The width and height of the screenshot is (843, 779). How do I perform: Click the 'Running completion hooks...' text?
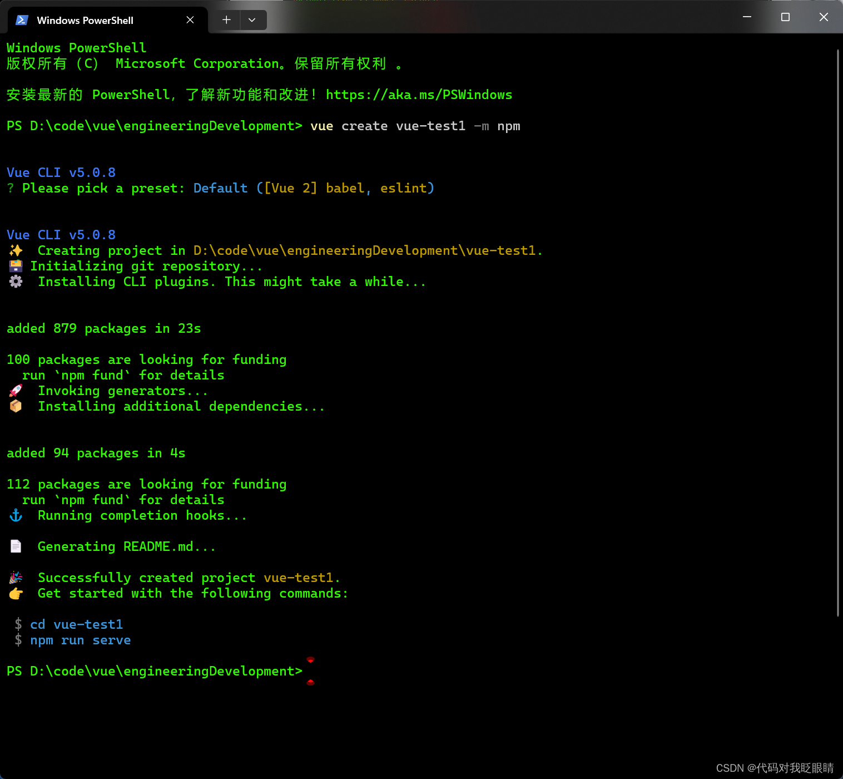[x=142, y=515]
